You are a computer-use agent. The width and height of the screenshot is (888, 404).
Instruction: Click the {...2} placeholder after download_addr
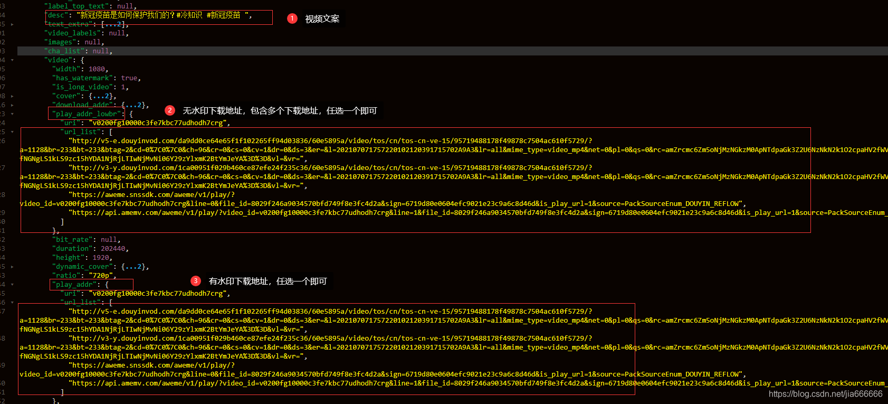[x=133, y=105]
